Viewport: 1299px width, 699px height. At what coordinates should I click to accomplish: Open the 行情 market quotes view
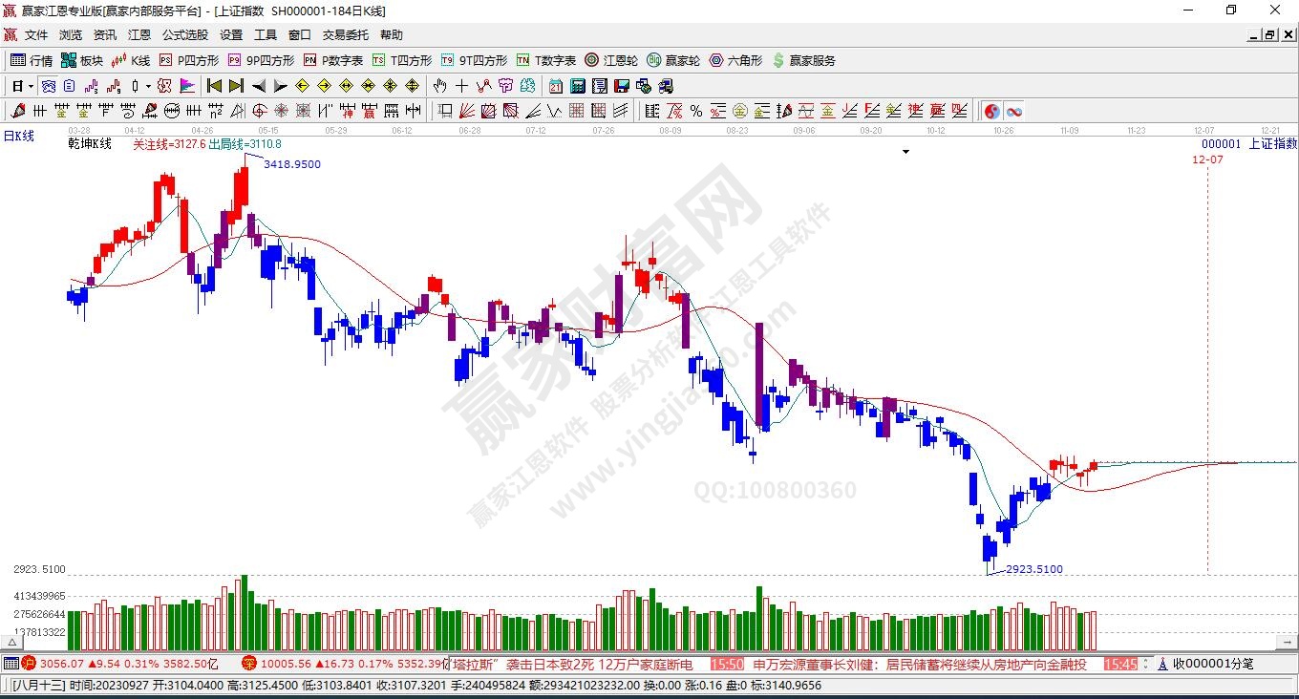(32, 60)
